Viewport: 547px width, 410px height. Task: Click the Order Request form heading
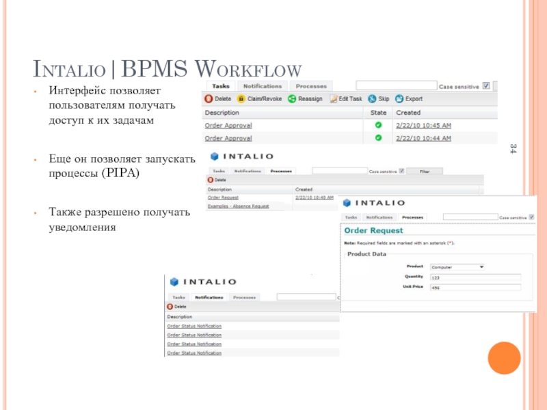(x=373, y=230)
